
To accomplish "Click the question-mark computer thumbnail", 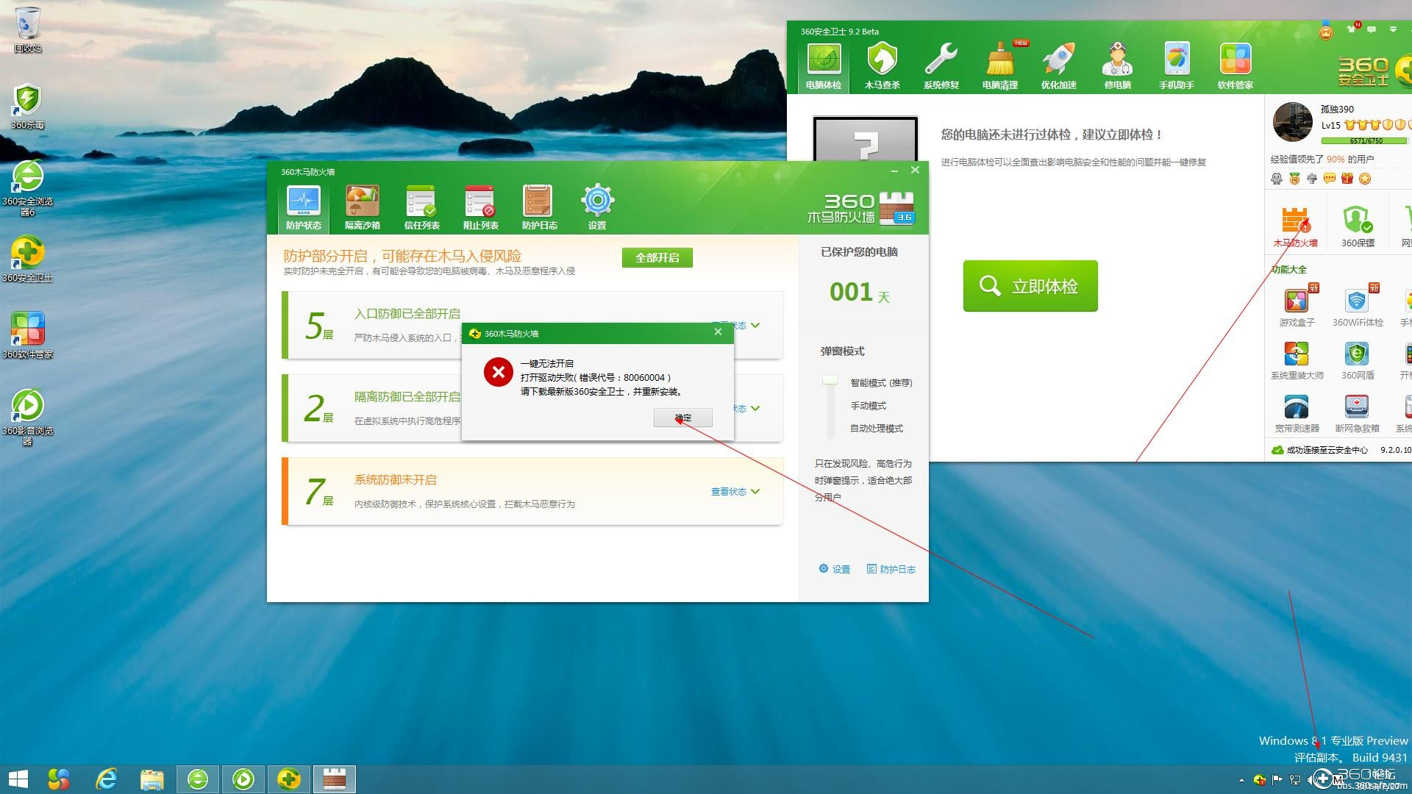I will (866, 138).
